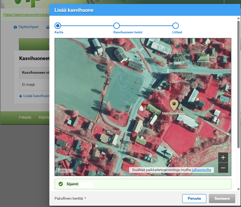
Task: Open the Täyttöohjeet instructions link
Action: (28, 27)
